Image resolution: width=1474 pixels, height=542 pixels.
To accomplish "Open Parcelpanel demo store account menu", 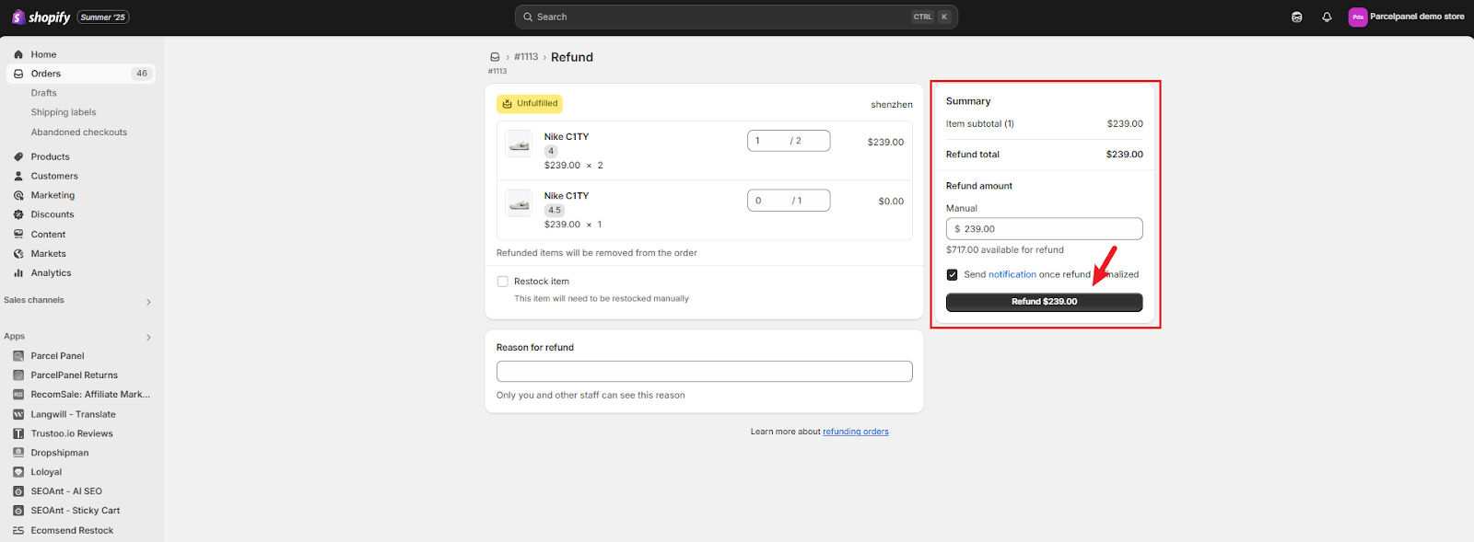I will click(1407, 17).
